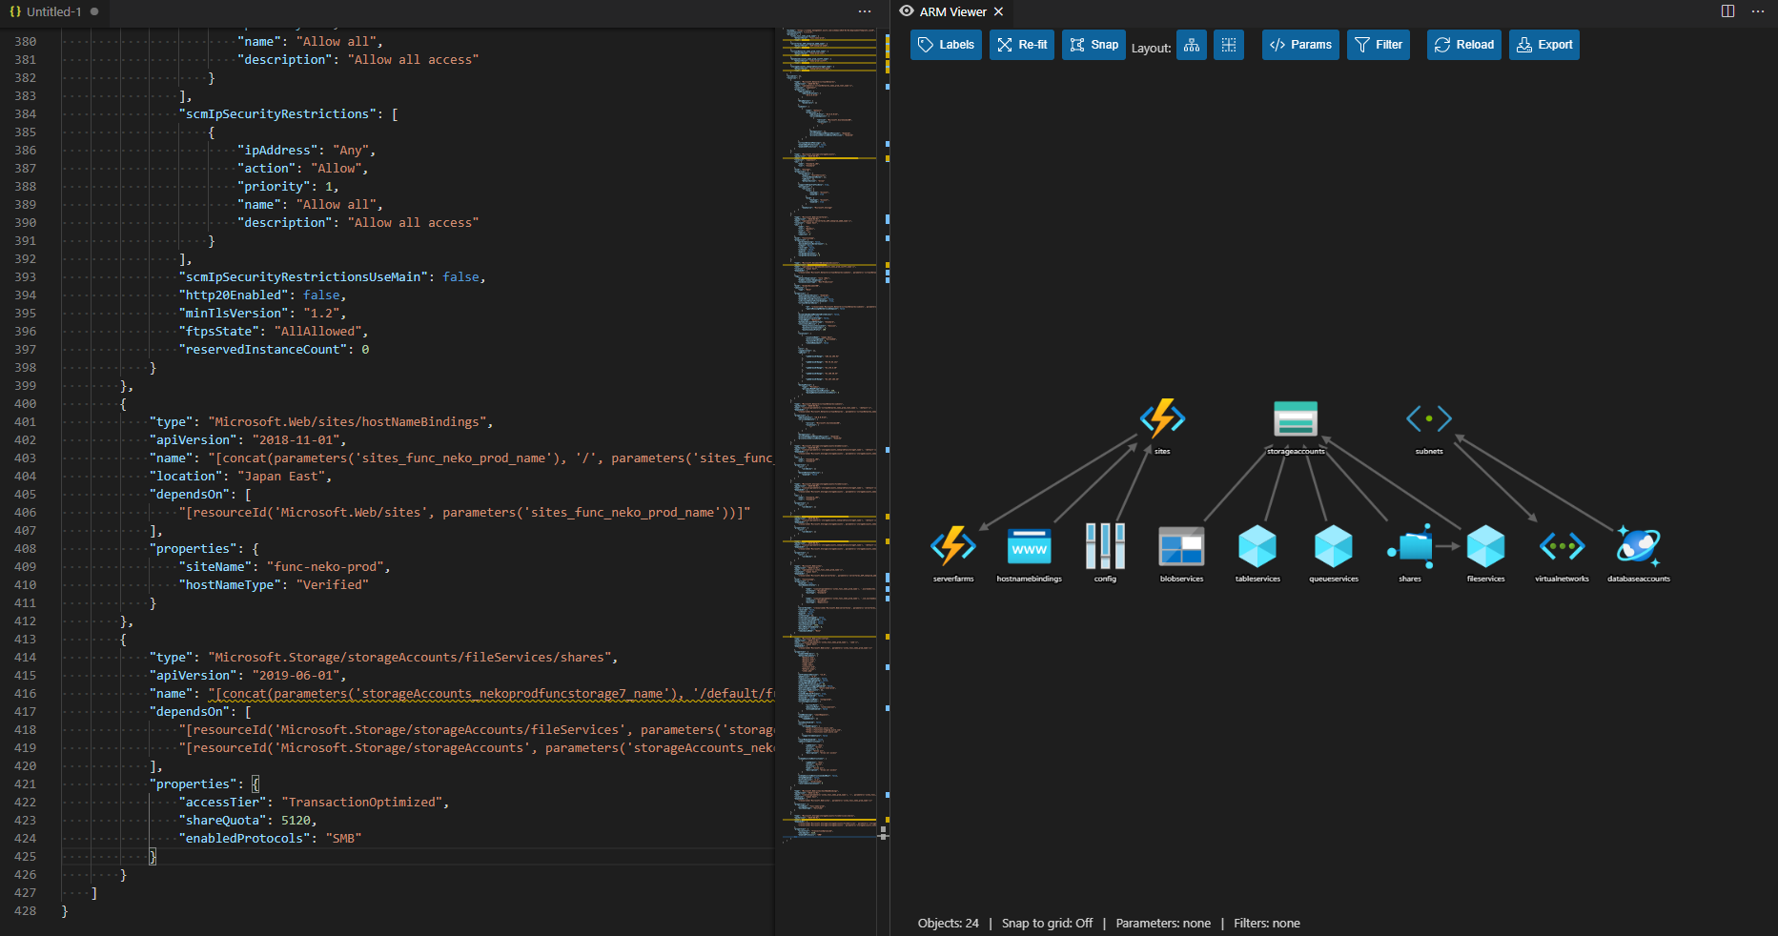Screen dimensions: 1778x936
Task: Enable Snap in the ARM Viewer toolbar
Action: 1093,45
